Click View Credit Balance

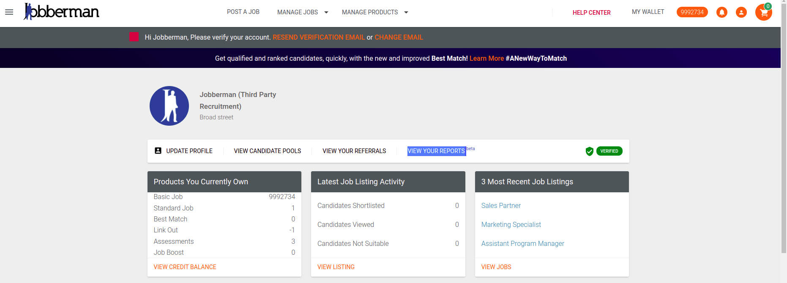click(185, 267)
